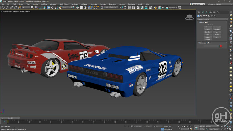
Task: Open the selection filter All dropdown
Action: click(26, 7)
